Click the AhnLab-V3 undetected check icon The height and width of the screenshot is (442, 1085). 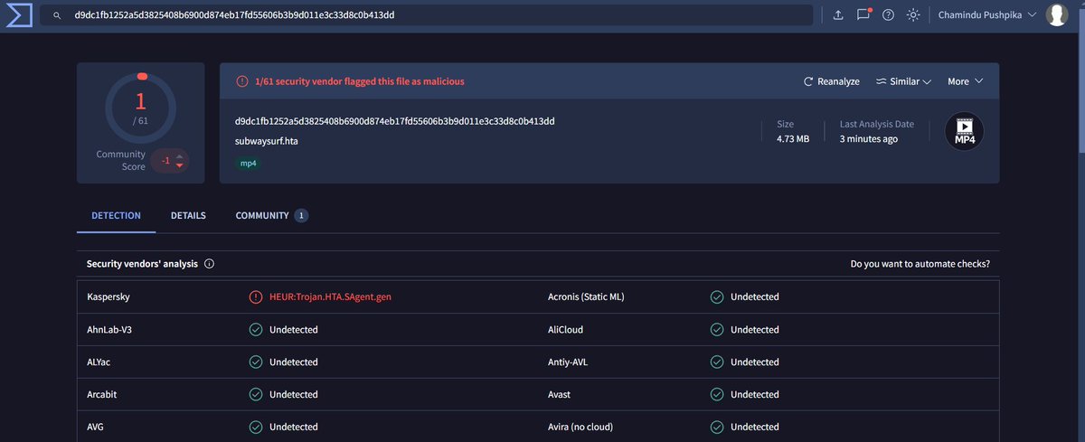coord(256,330)
